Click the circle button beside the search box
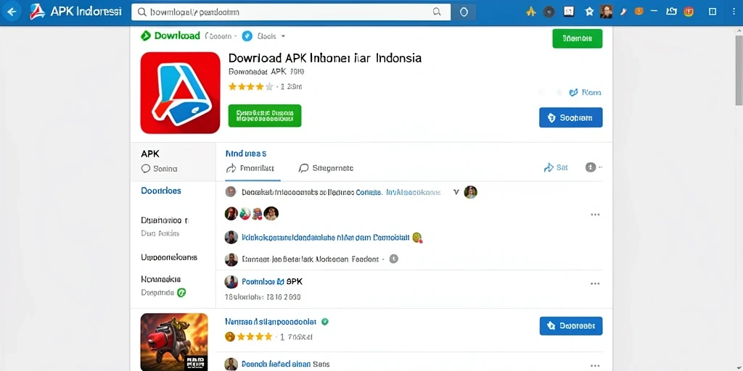This screenshot has height=371, width=743. click(x=464, y=12)
